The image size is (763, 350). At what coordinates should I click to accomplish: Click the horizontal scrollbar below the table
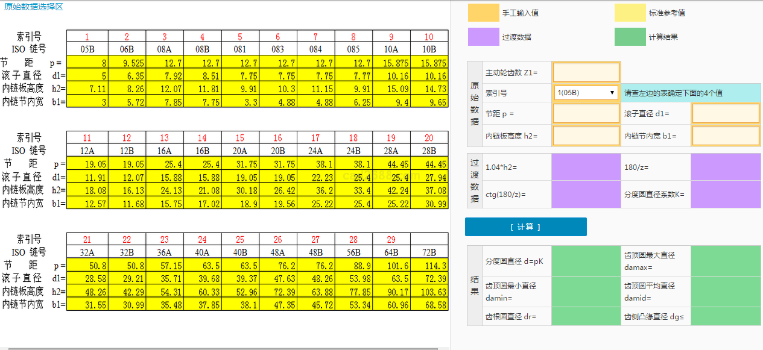point(223,348)
